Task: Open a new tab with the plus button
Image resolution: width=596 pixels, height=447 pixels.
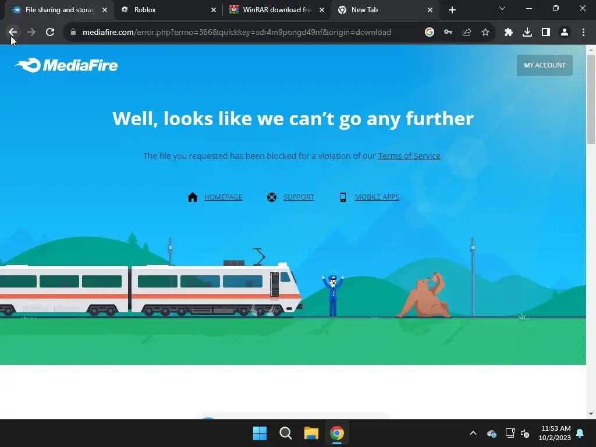Action: [452, 10]
